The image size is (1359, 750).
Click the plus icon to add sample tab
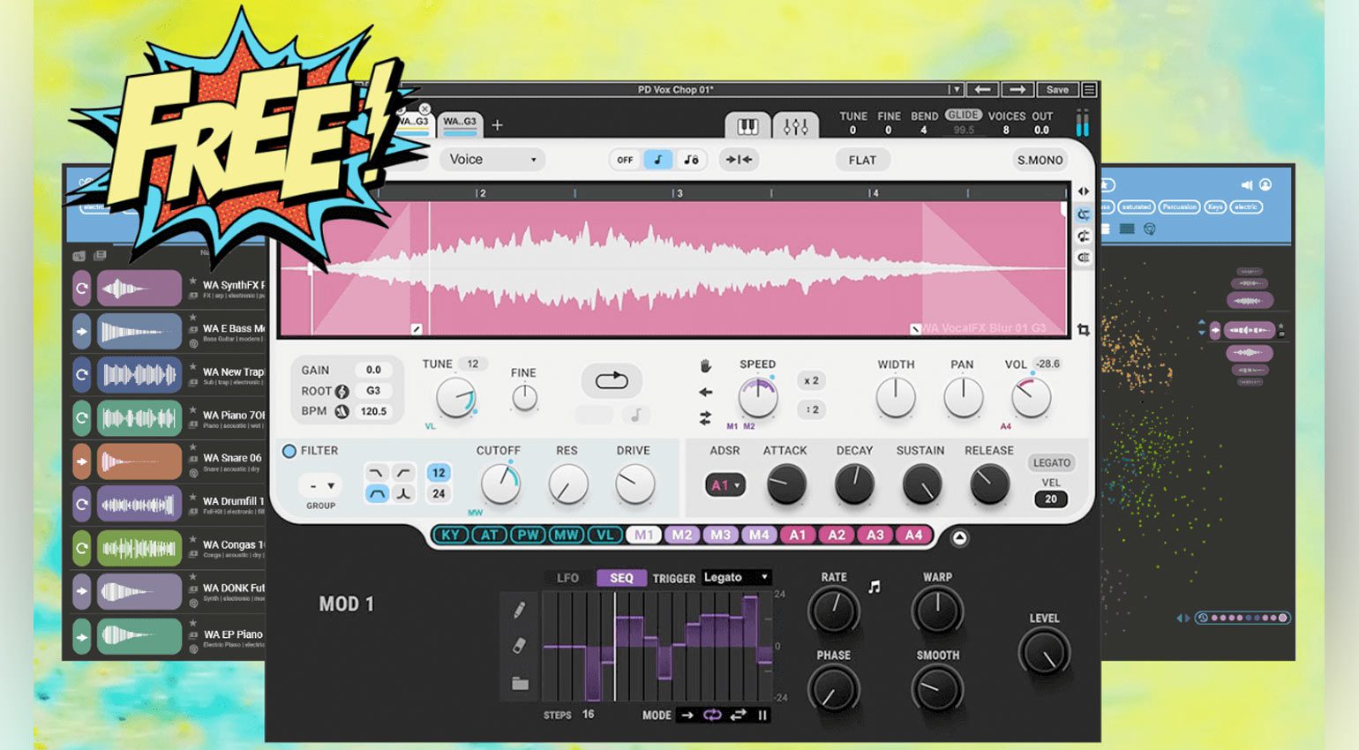pos(497,125)
